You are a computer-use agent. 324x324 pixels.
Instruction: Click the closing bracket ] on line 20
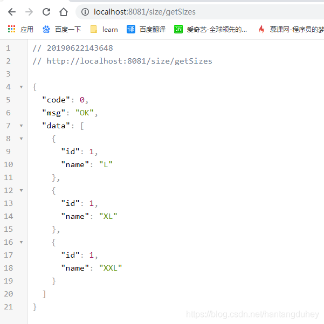click(x=44, y=294)
